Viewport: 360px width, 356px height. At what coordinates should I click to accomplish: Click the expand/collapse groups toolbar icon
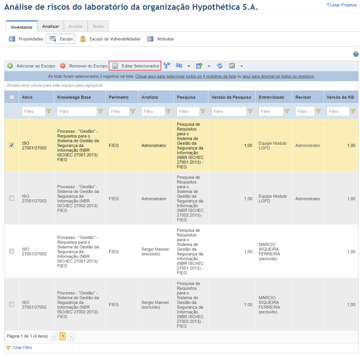[179, 66]
